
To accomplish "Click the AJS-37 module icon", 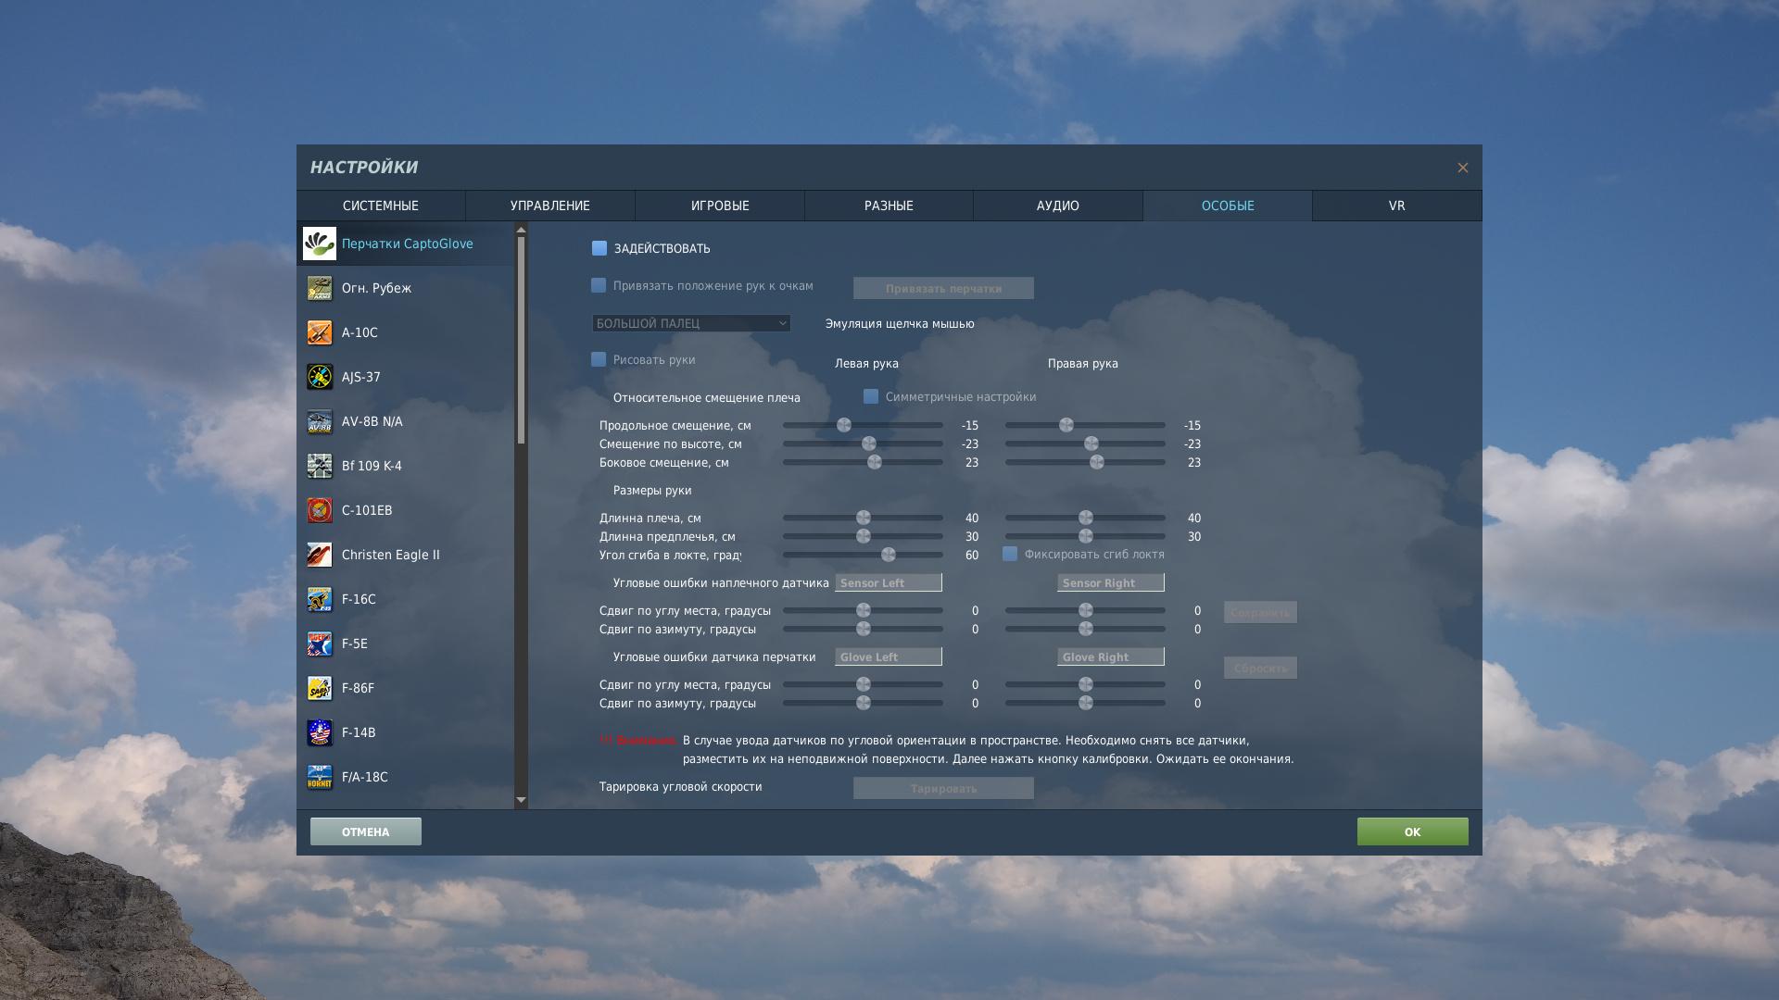I will 320,377.
